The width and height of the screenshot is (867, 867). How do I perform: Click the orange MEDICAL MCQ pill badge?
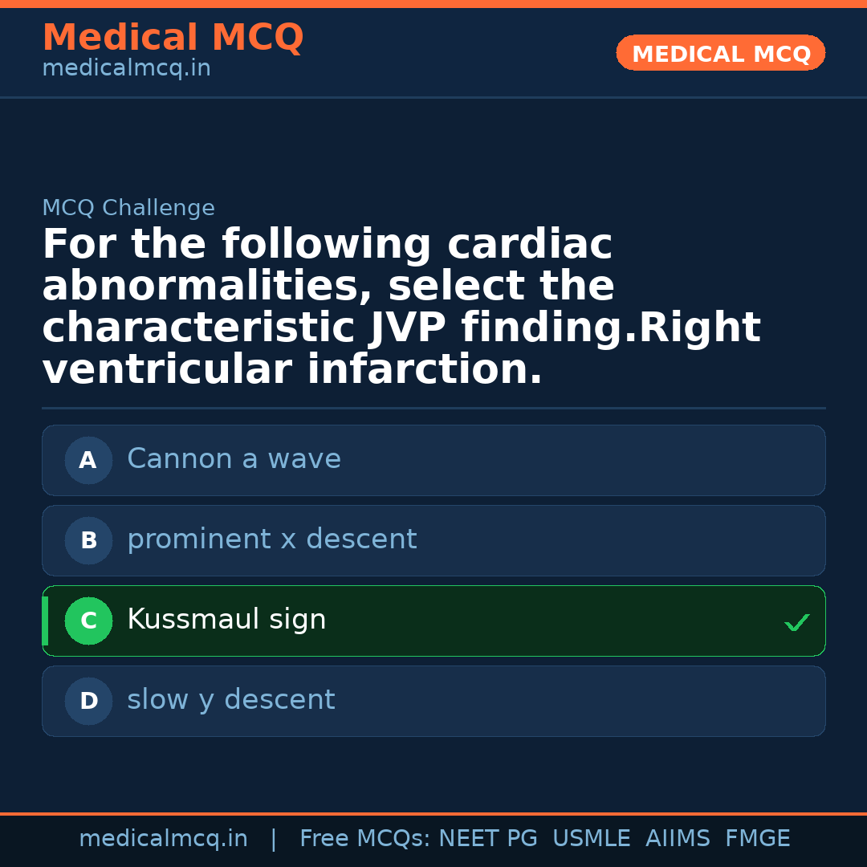click(x=720, y=53)
